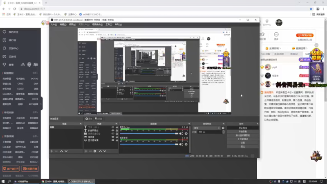Open the taskbar search magnifier
This screenshot has height=184, width=327.
(9, 182)
